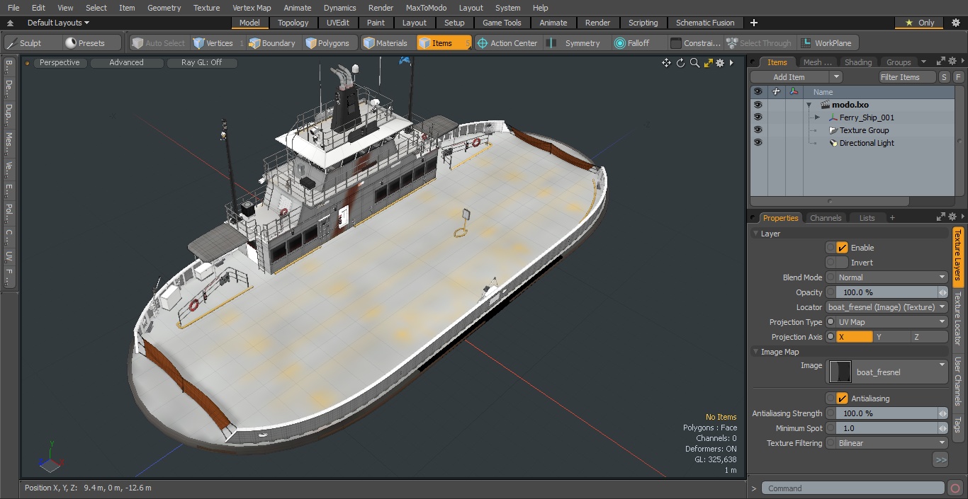Hide the Ferry_Ship_001 item

point(758,117)
